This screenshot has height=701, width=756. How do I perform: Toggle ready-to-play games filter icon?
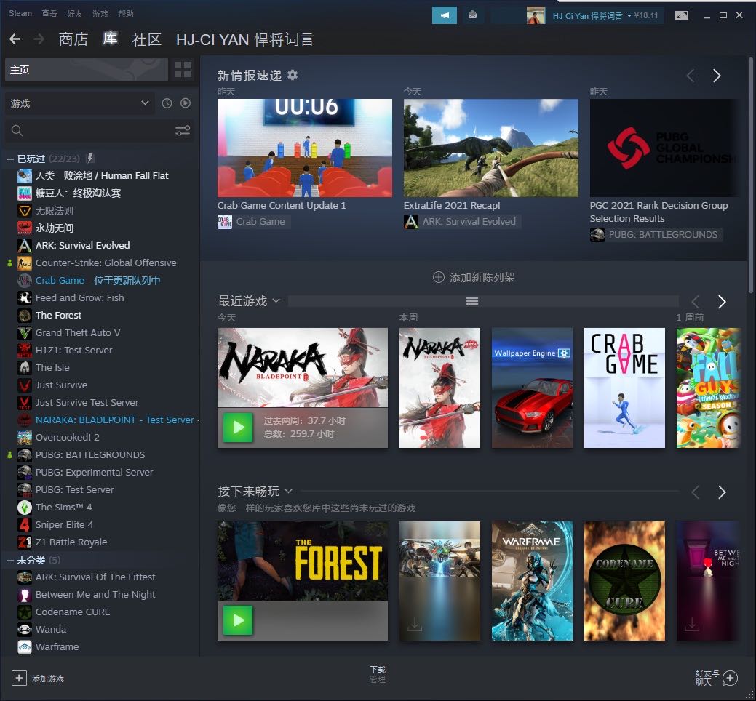click(x=186, y=103)
